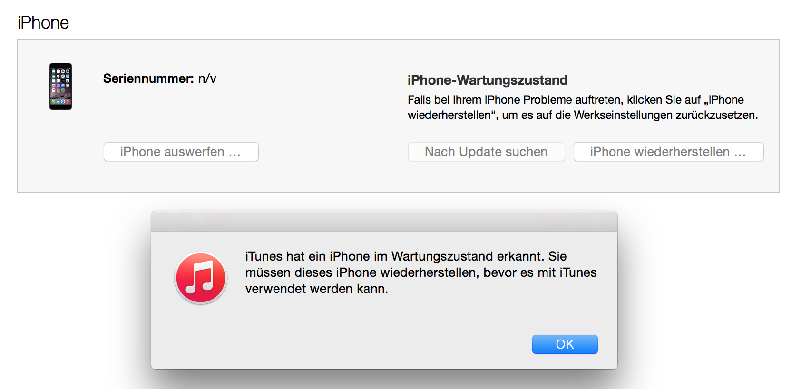Click the iPhone wiederherstellen … button

pyautogui.click(x=668, y=152)
